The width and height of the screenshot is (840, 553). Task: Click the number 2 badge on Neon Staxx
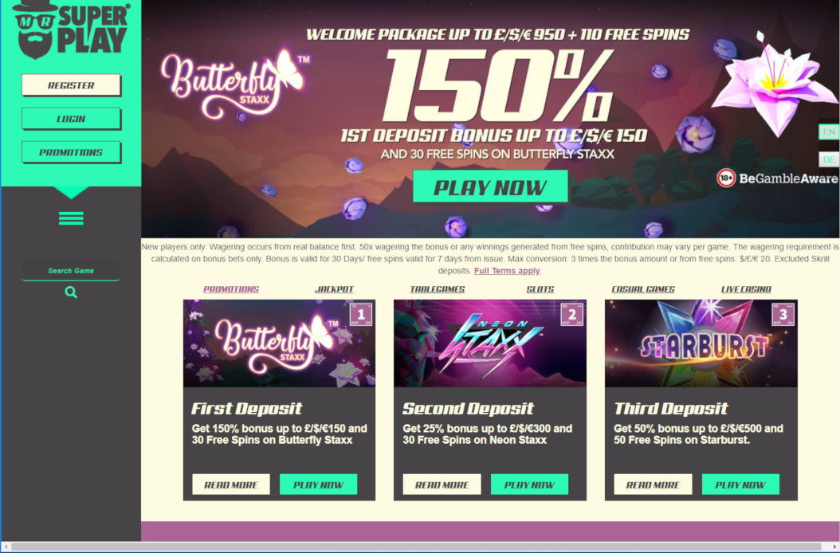571,315
